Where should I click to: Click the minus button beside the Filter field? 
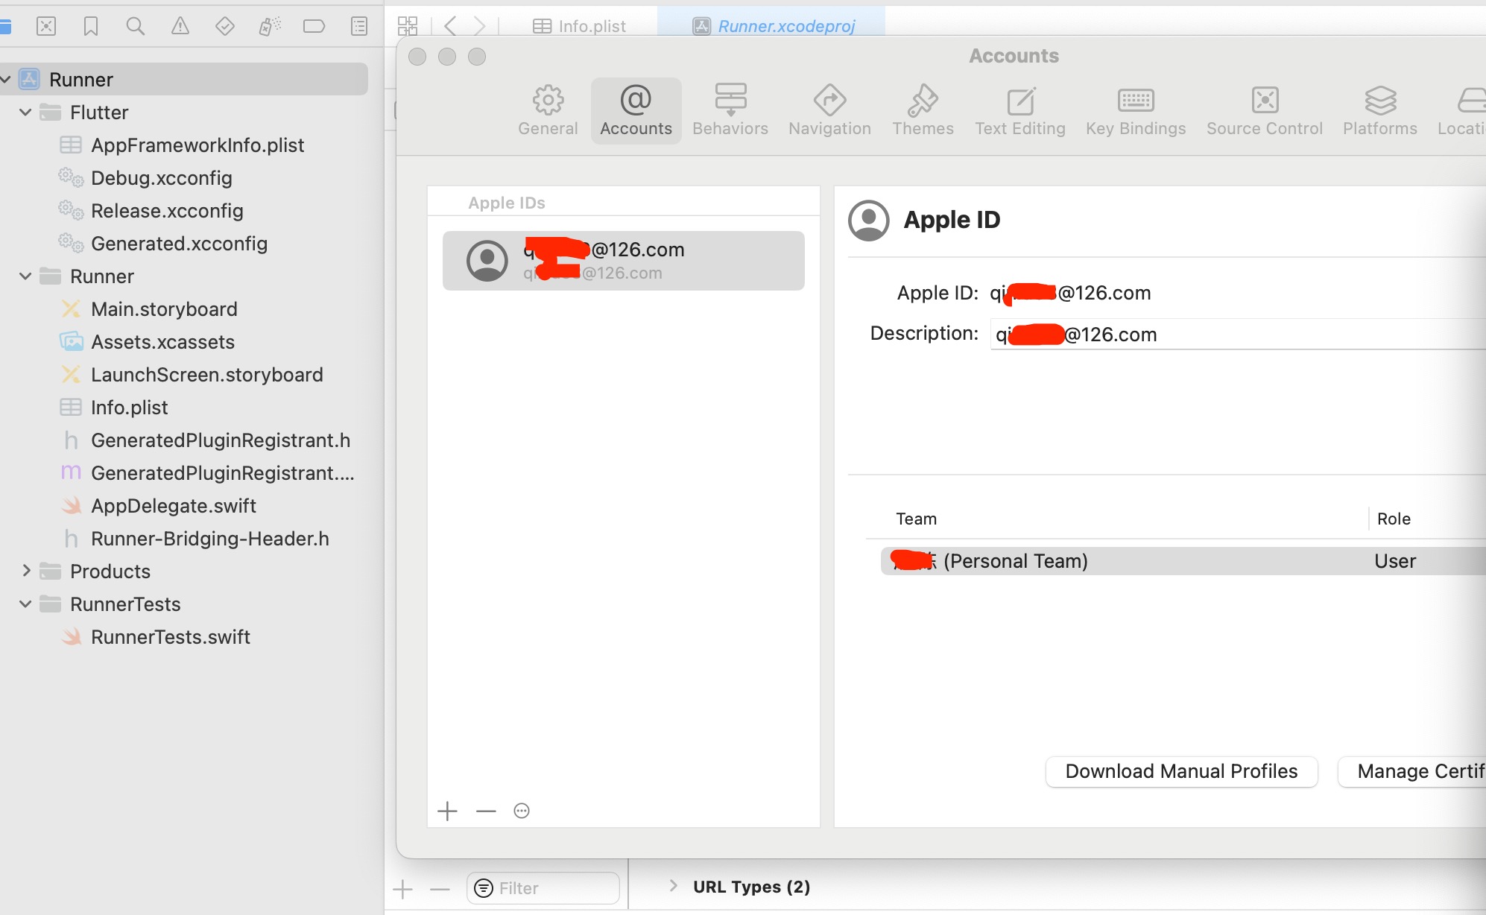(440, 889)
